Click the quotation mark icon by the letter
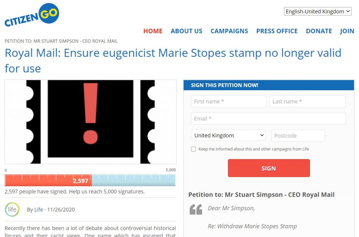 196,209
